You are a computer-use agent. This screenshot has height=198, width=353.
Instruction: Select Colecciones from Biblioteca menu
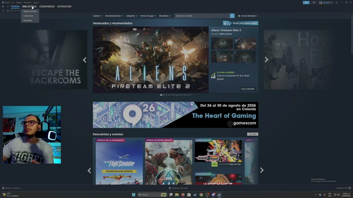coord(30,16)
